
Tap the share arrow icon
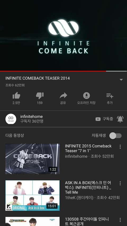coord(63,96)
